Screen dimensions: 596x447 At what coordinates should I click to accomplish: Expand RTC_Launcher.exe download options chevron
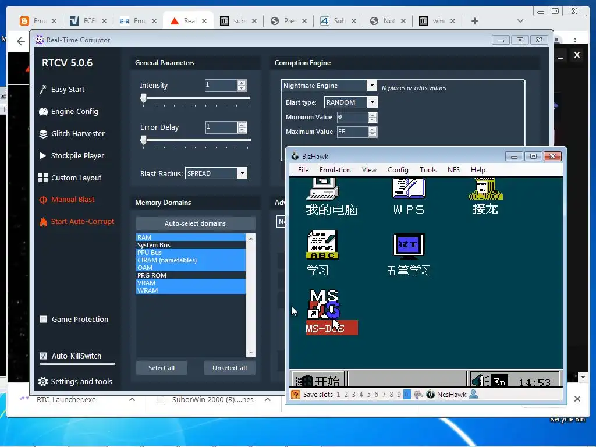coord(132,399)
